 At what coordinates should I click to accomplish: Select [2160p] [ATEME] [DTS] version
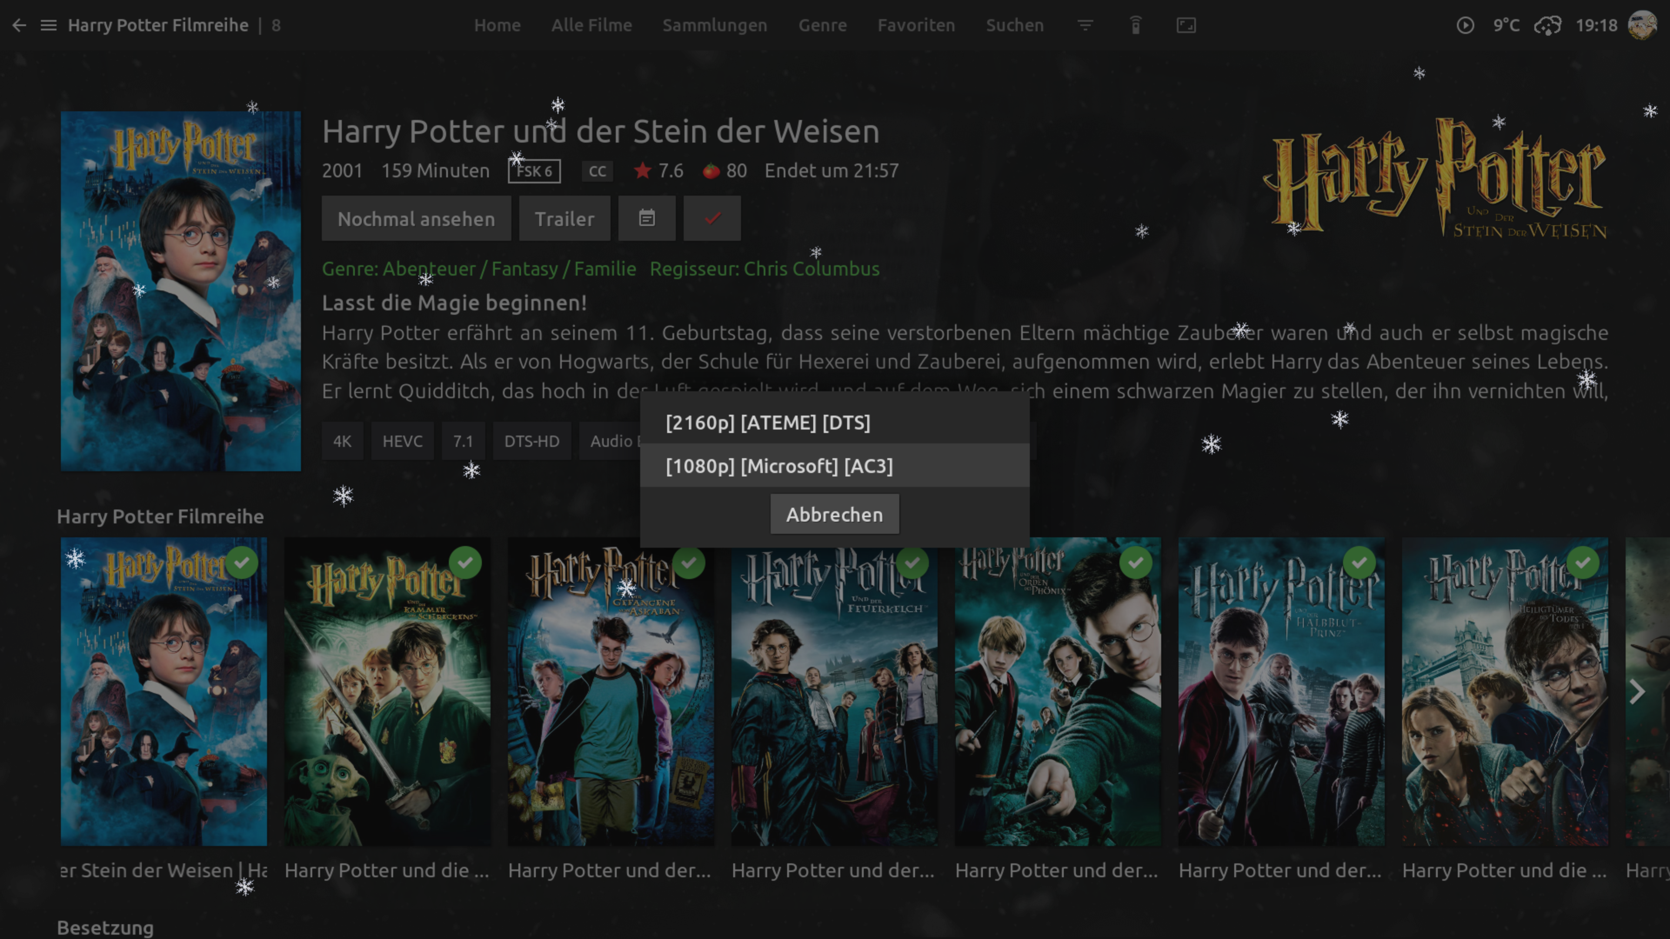pyautogui.click(x=835, y=423)
